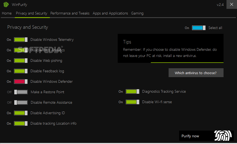Screen dimensions: 237x144
Task: Switch to Performance and Tweaks tab
Action: point(70,13)
